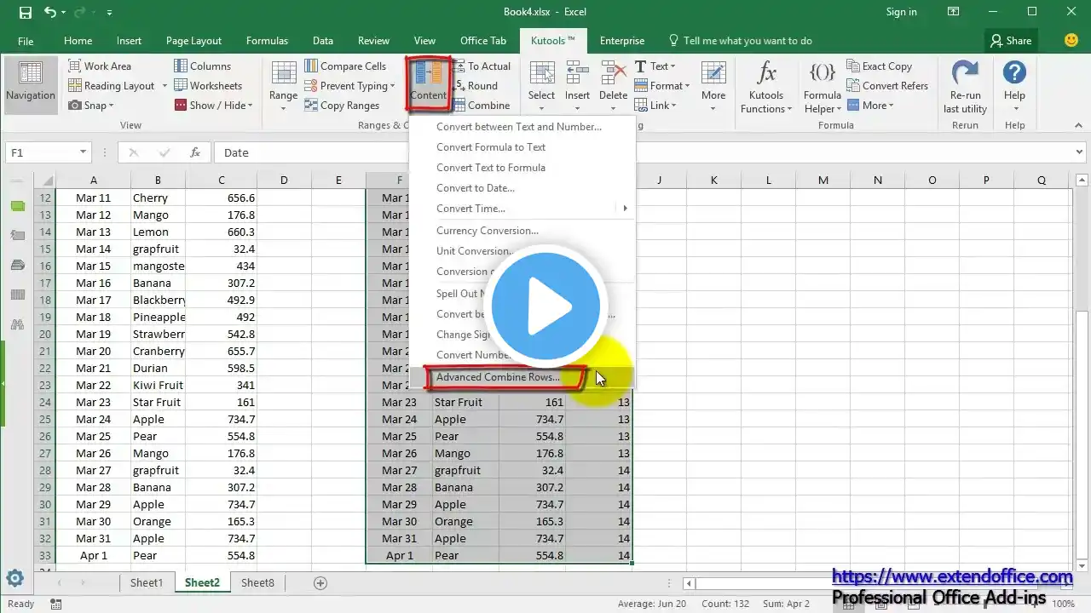This screenshot has height=613, width=1091.
Task: Open the Select utilities button
Action: click(541, 86)
